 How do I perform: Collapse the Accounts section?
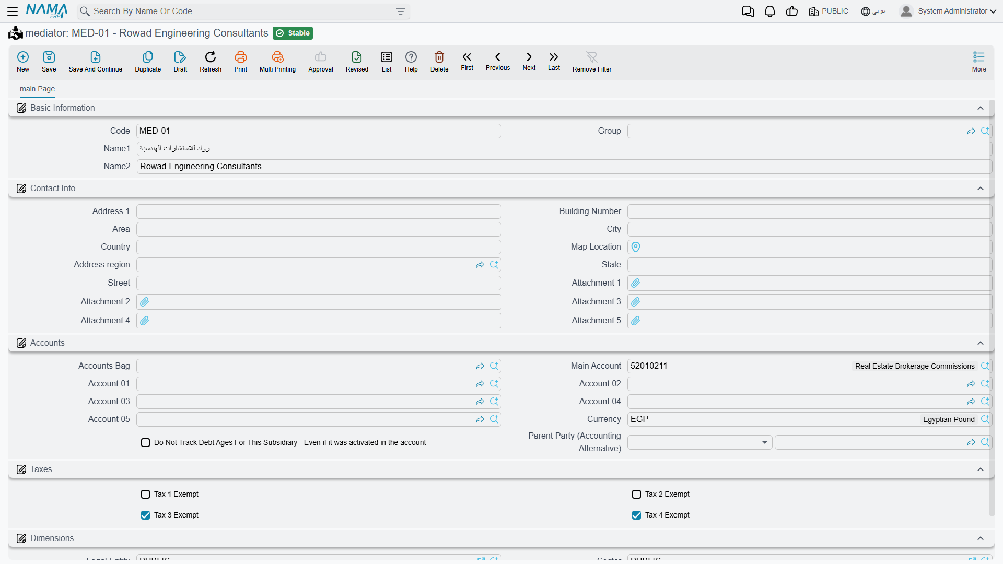(981, 343)
